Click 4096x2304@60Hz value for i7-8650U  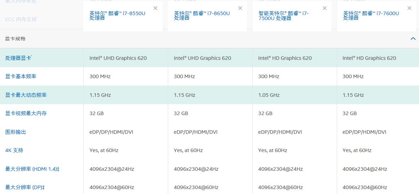click(196, 187)
